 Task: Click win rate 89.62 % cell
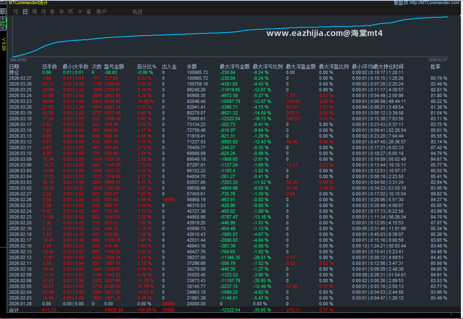pos(439,194)
